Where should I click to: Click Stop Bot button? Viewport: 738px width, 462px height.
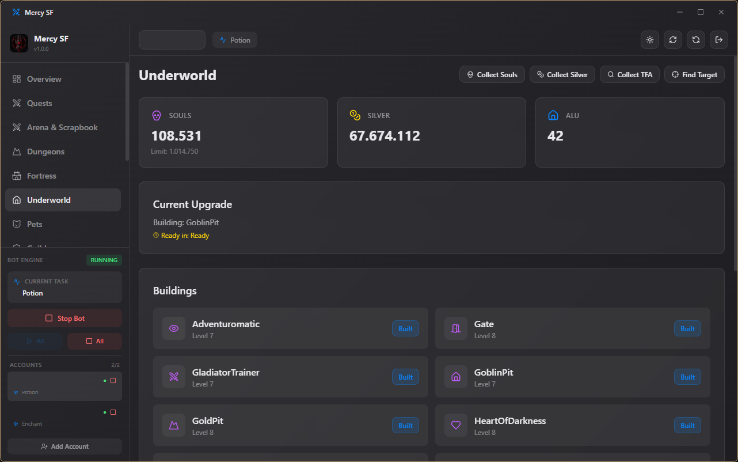(65, 318)
